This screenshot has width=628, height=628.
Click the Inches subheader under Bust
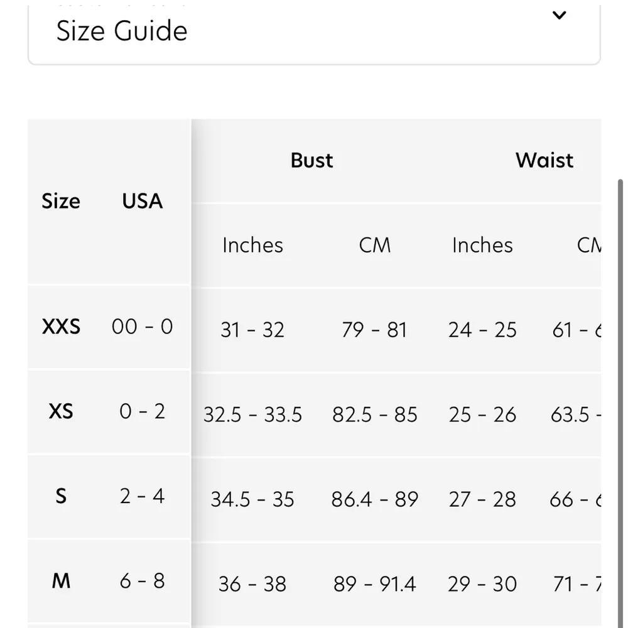[252, 245]
